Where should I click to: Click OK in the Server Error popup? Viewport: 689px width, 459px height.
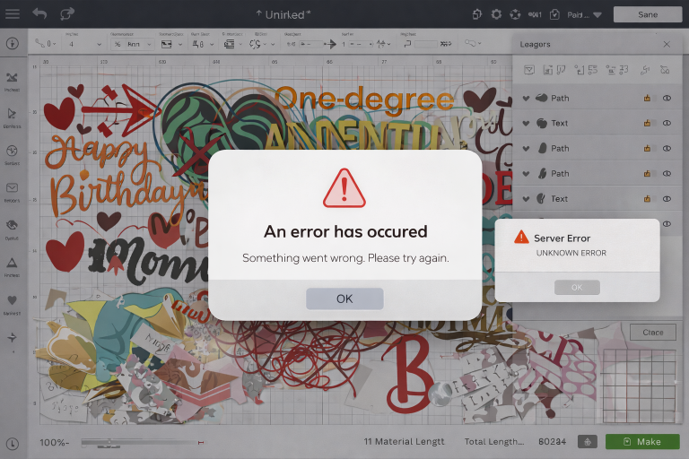pyautogui.click(x=577, y=287)
